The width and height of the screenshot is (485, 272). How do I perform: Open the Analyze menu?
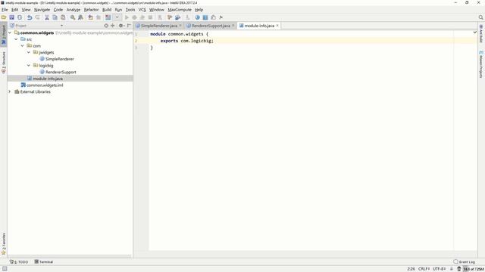[x=74, y=10]
